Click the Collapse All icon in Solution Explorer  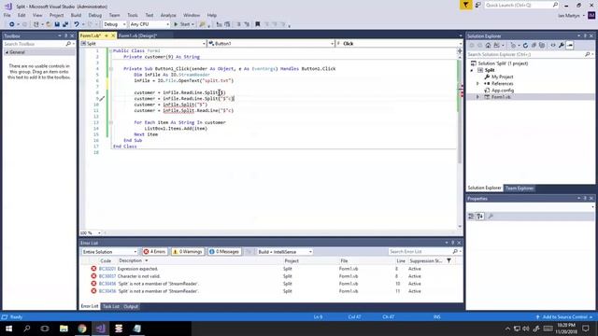coord(534,46)
